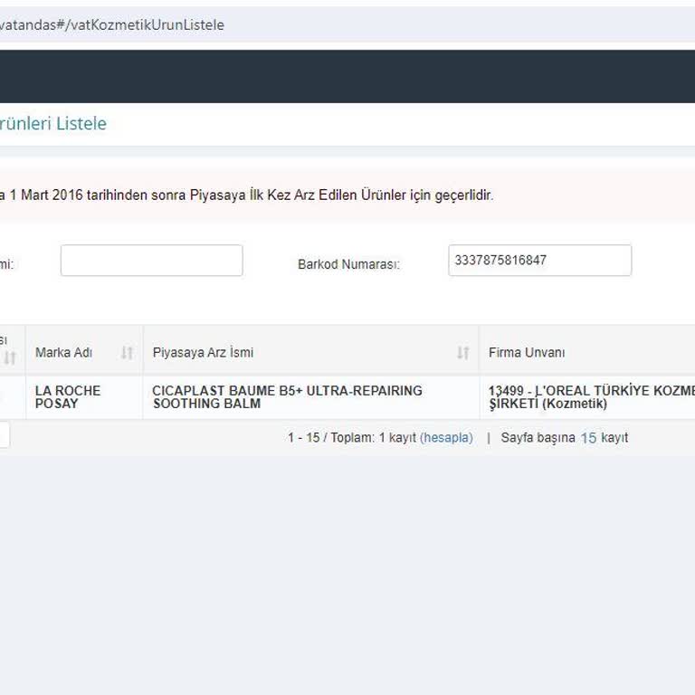Viewport: 695px width, 695px height.
Task: Select CICAPLAST BAUME B5+ product name cell
Action: point(311,397)
